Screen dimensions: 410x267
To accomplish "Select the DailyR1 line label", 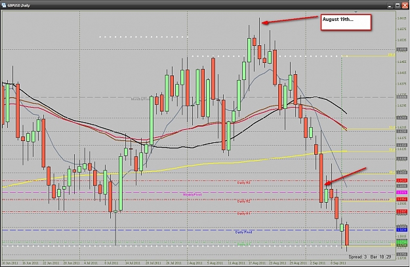I will (243, 213).
